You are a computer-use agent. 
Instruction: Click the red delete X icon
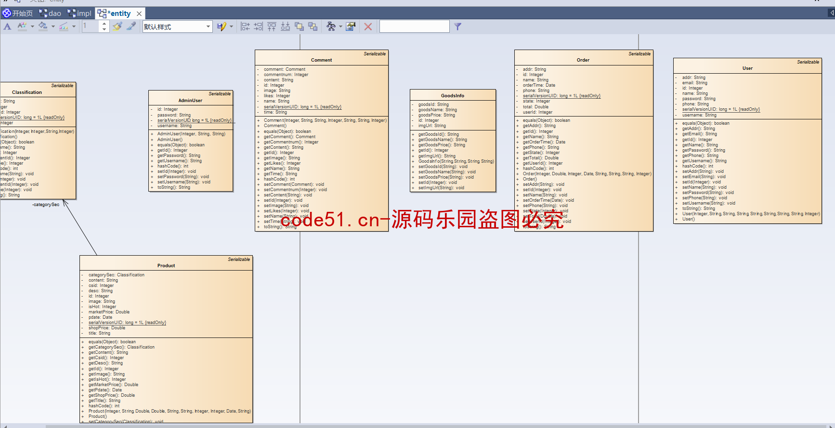[x=368, y=26]
